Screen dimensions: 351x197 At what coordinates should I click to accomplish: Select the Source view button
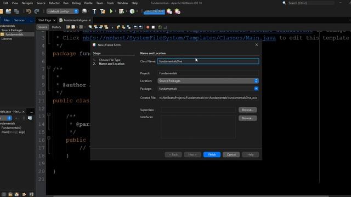[43, 27]
